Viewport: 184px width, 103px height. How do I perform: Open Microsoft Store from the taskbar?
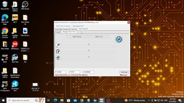(x=68, y=100)
